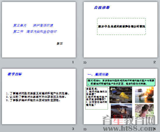Click the oiled bird photo on slide 4
The image size is (160, 132).
[x=144, y=111]
